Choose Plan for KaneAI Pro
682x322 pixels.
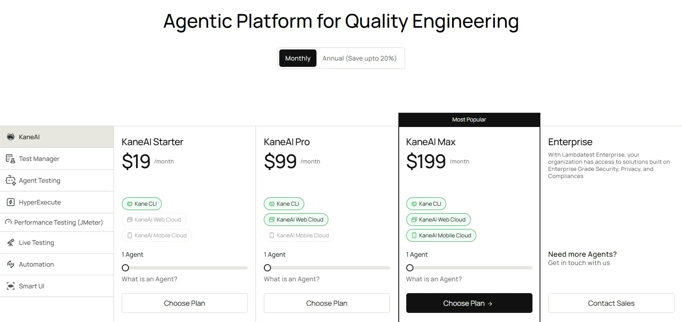327,303
